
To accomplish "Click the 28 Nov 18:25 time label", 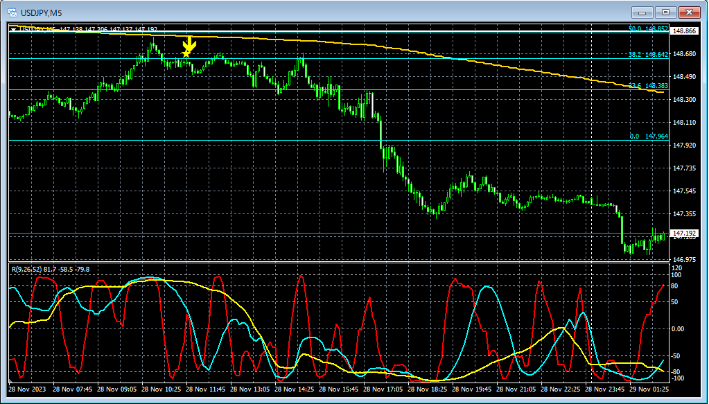I will 428,389.
